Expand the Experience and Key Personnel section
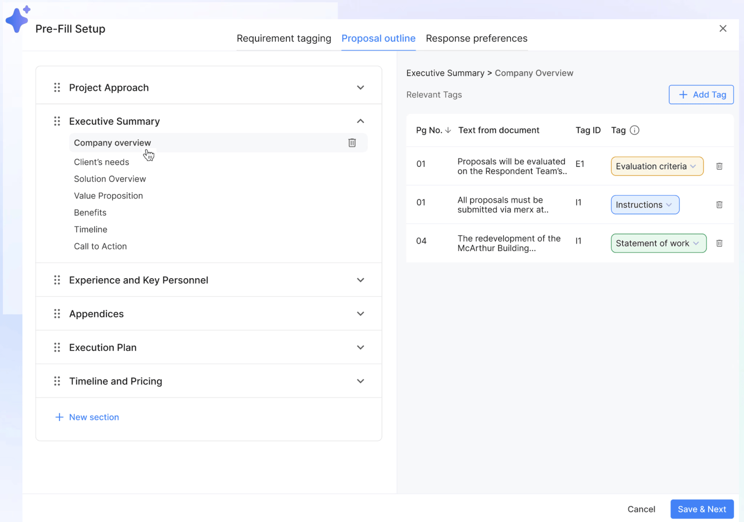This screenshot has height=522, width=744. [360, 280]
